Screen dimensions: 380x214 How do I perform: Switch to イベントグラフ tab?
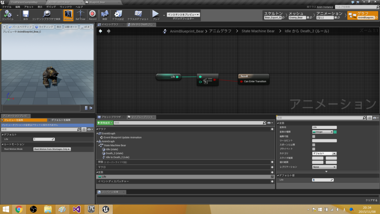click(x=110, y=25)
